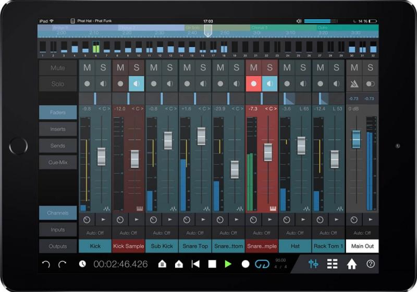The height and width of the screenshot is (292, 417).
Task: Go to the home screen icon
Action: [352, 264]
